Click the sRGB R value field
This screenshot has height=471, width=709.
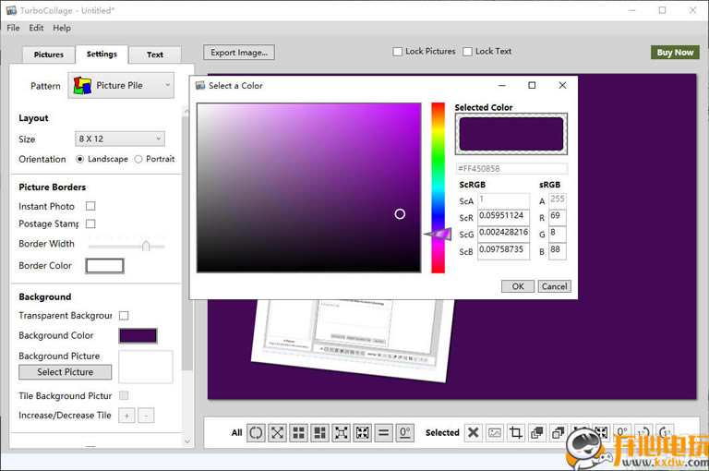pos(557,216)
